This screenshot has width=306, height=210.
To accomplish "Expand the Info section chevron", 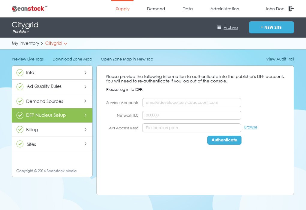I will click(x=85, y=73).
